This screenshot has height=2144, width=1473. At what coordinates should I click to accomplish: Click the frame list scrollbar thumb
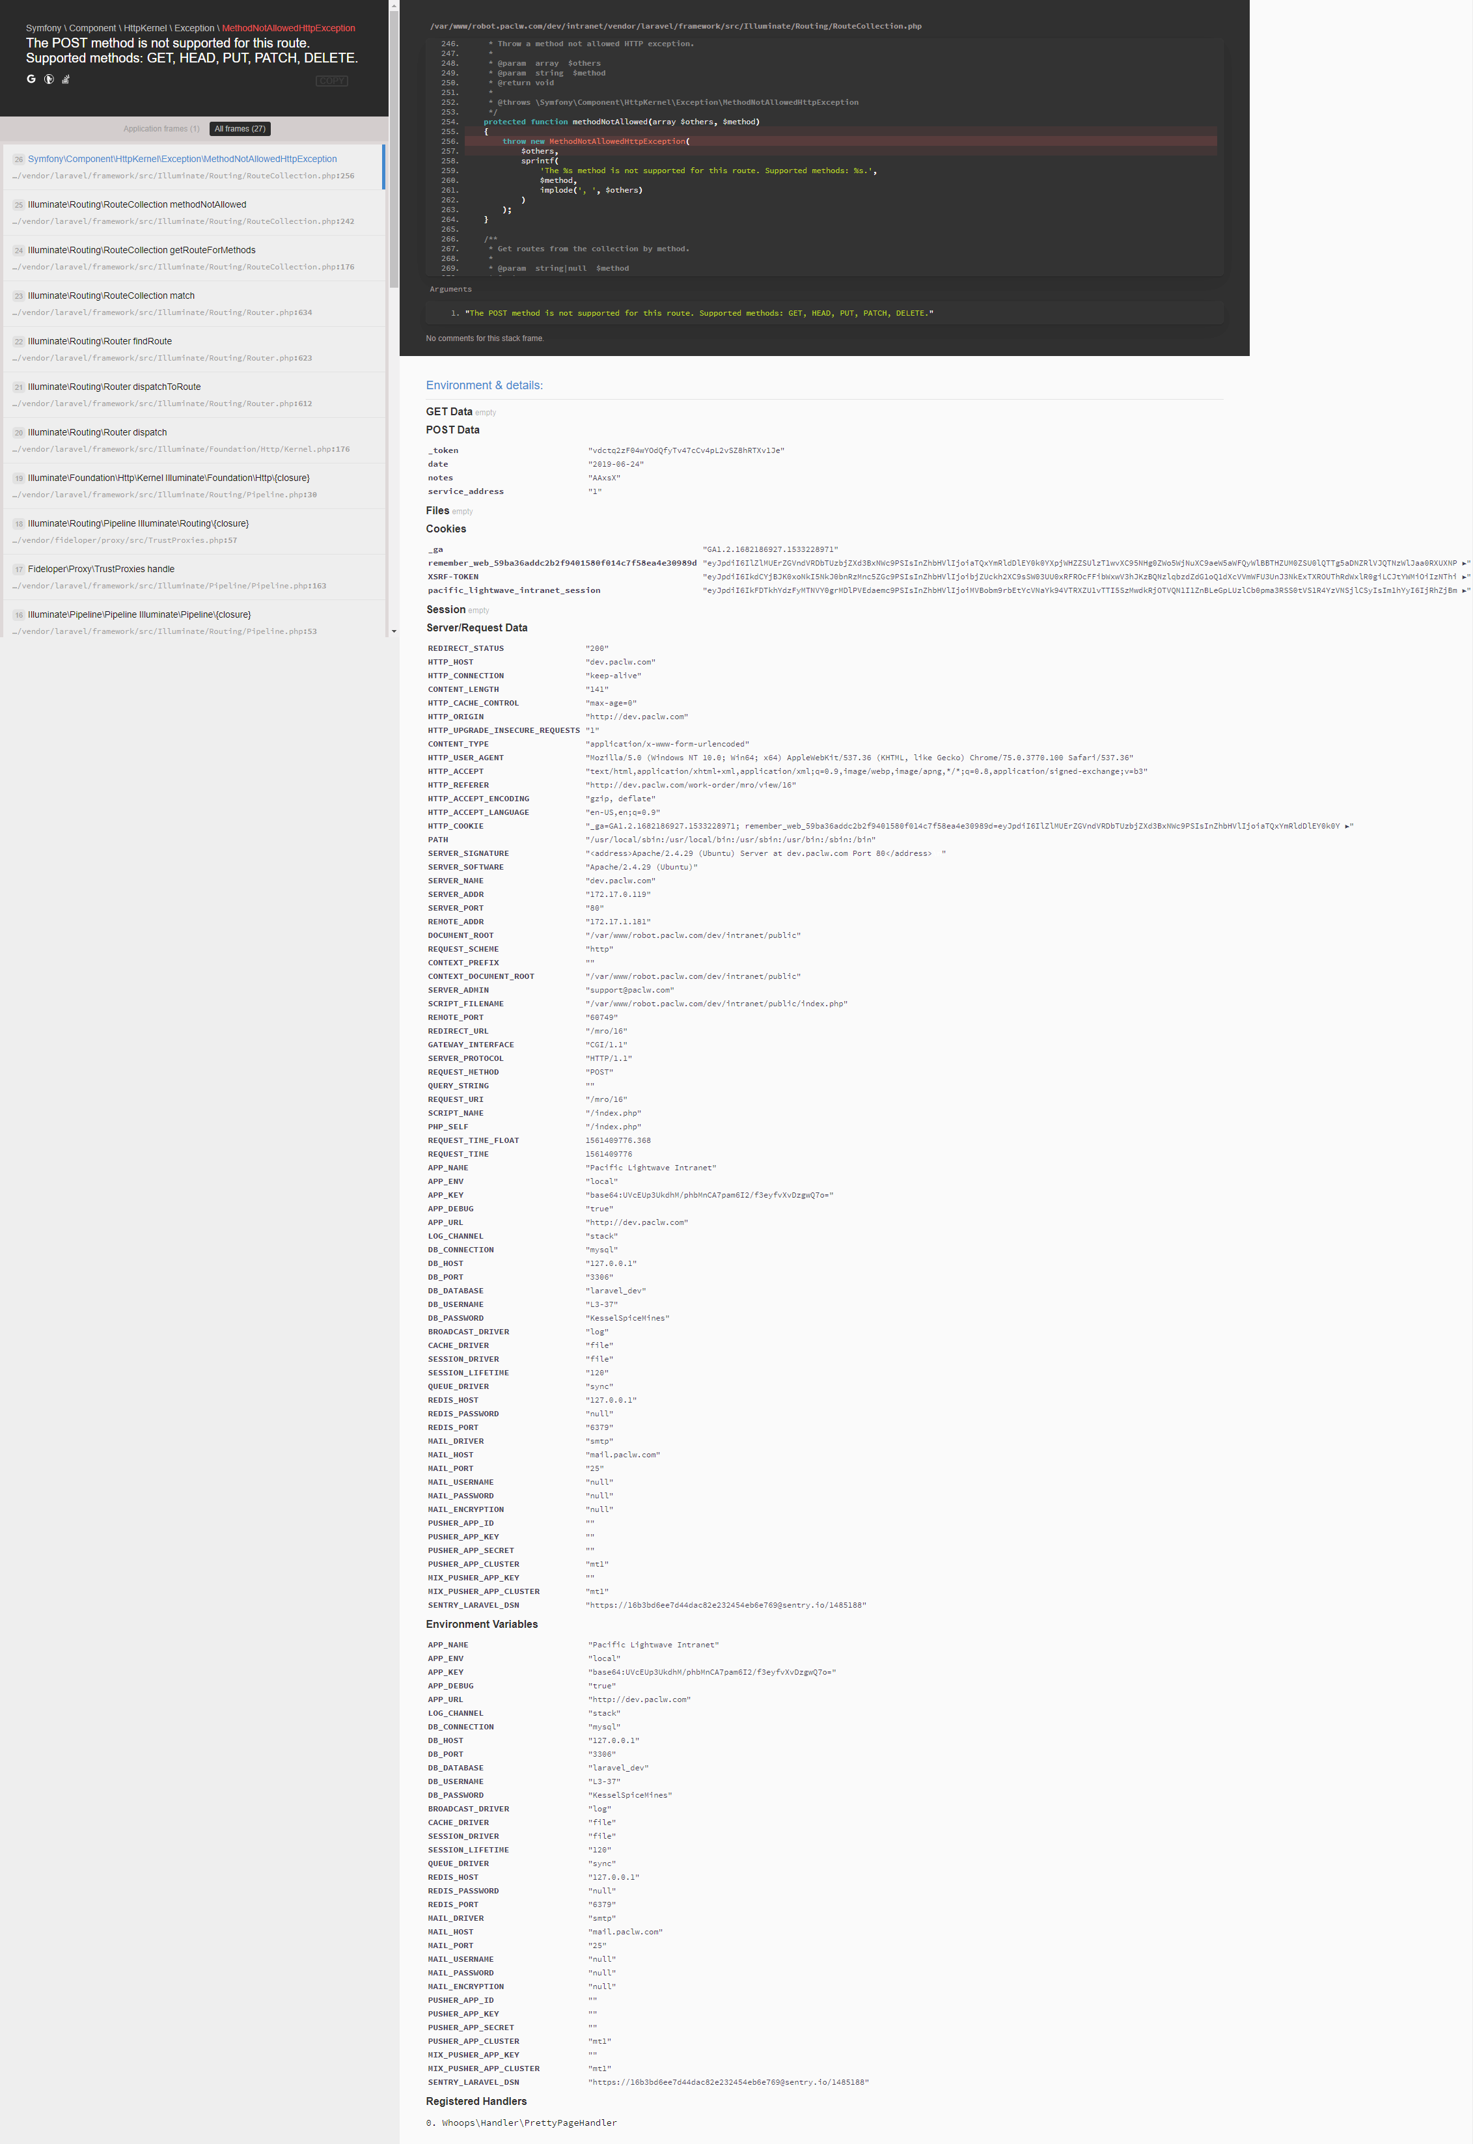(394, 150)
